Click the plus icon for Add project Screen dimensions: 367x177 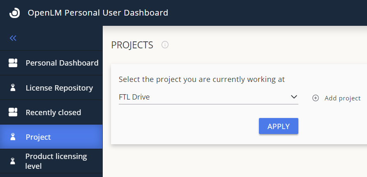pyautogui.click(x=316, y=98)
